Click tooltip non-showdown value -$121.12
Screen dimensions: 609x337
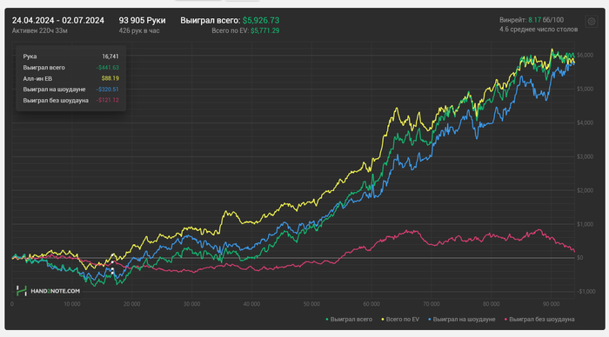[x=108, y=100]
